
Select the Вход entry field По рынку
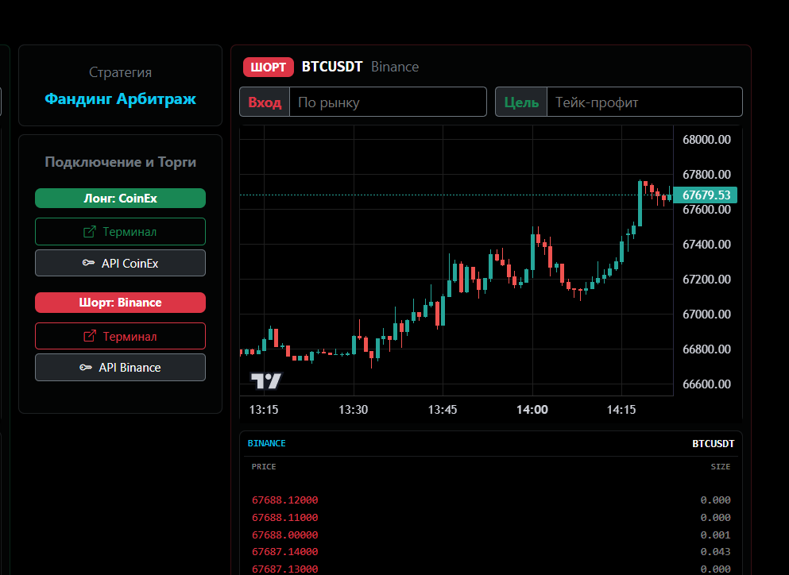pos(388,102)
